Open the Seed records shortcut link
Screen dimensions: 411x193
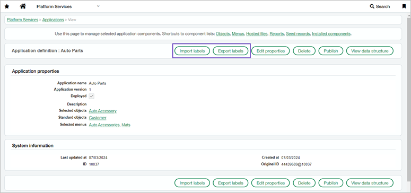(x=298, y=34)
